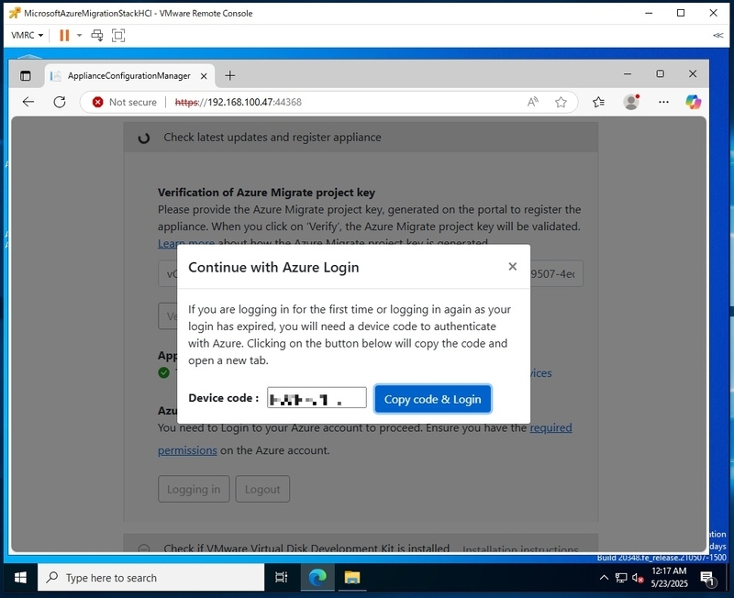Click the taskbar search box
This screenshot has height=598, width=734.
point(150,578)
